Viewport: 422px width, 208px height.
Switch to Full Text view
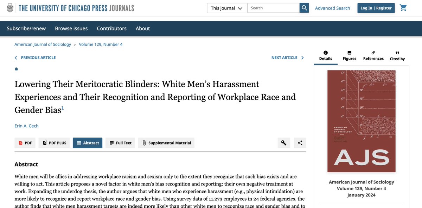(x=120, y=143)
